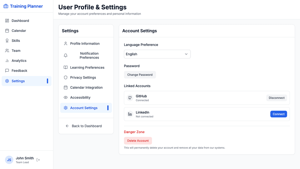Image resolution: width=300 pixels, height=169 pixels.
Task: Click the eye icon next to Accessibility
Action: pos(66,97)
